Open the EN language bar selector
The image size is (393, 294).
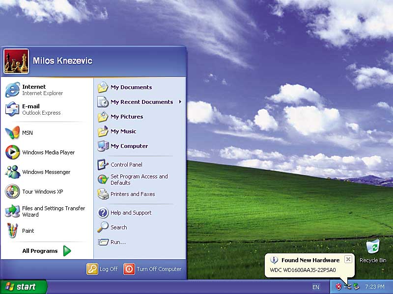(316, 287)
